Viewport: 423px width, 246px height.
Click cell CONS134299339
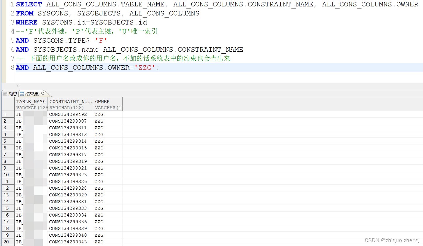point(70,228)
